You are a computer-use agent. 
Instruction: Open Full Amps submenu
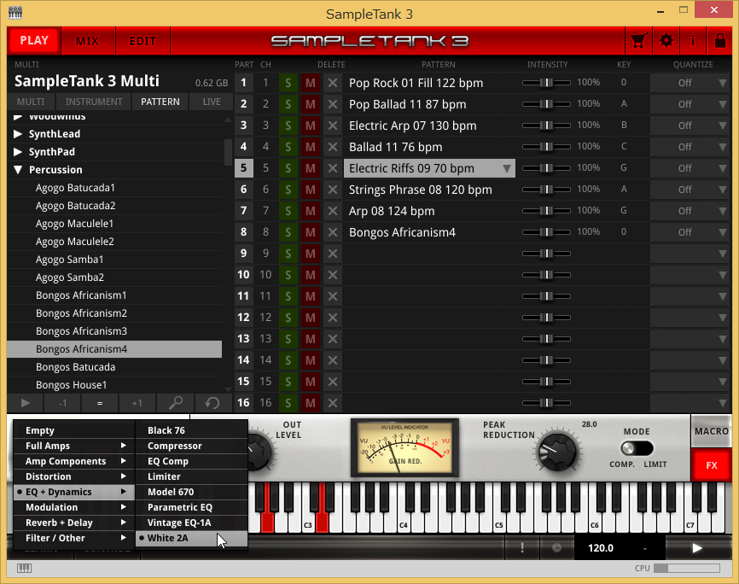(x=74, y=446)
